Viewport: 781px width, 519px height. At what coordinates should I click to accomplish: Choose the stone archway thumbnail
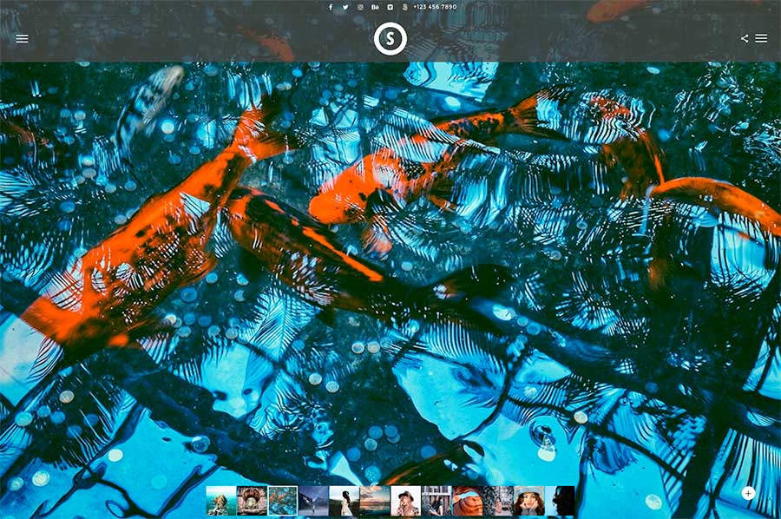click(x=252, y=501)
